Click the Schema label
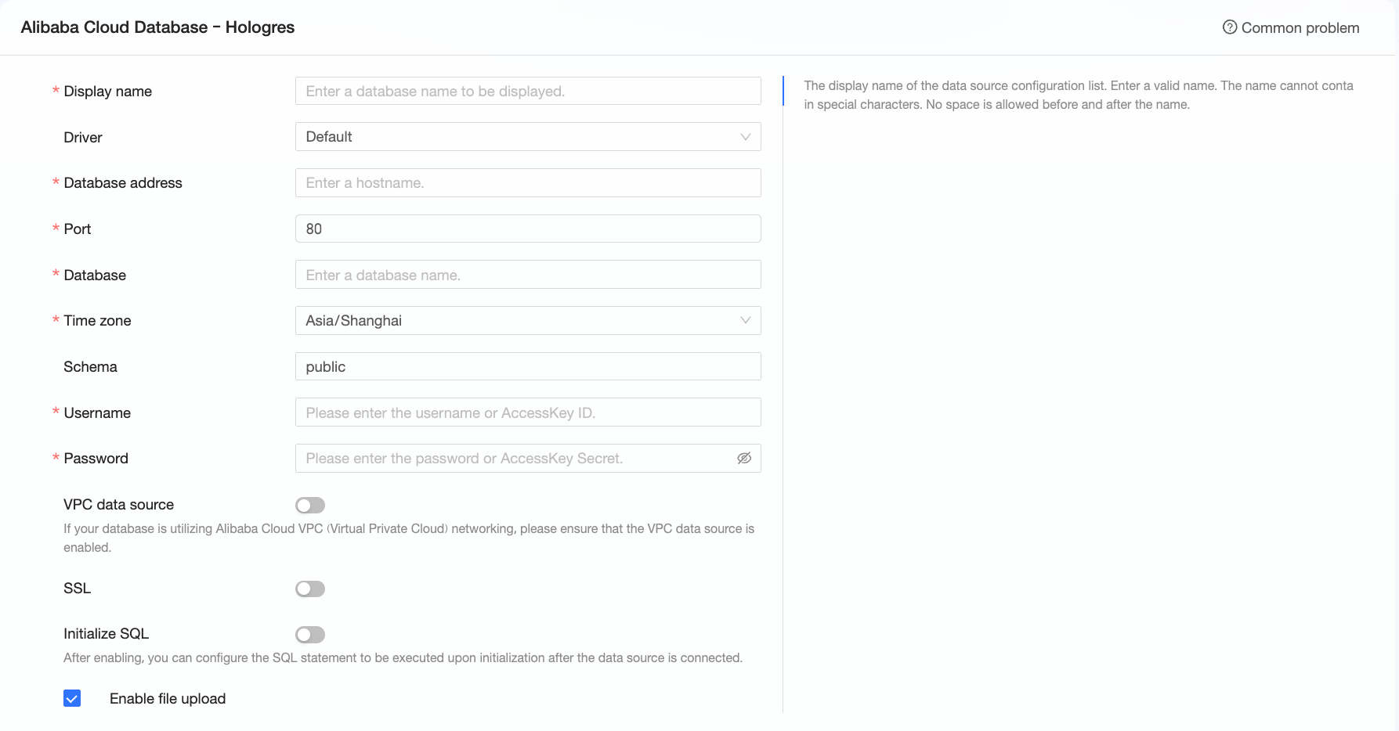Screen dimensions: 1399x731 point(91,367)
